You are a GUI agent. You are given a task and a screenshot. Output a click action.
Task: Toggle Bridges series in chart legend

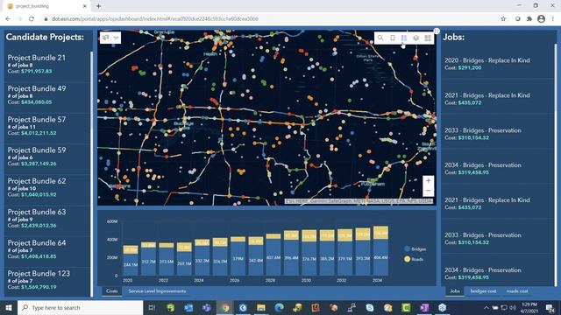[x=415, y=248]
